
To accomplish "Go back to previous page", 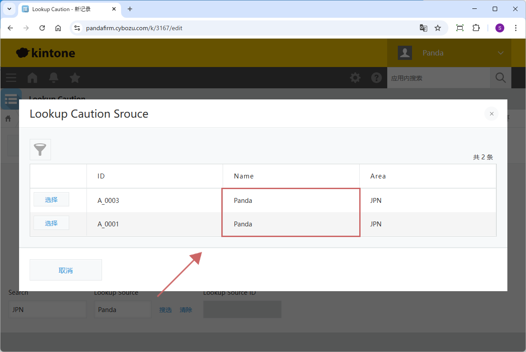I will 10,28.
